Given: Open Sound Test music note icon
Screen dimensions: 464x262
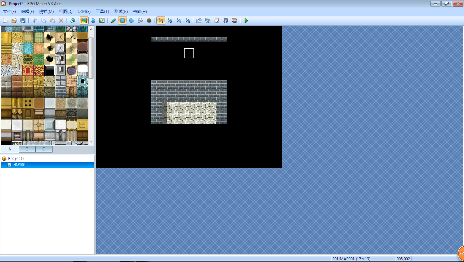Looking at the screenshot, I should 226,20.
